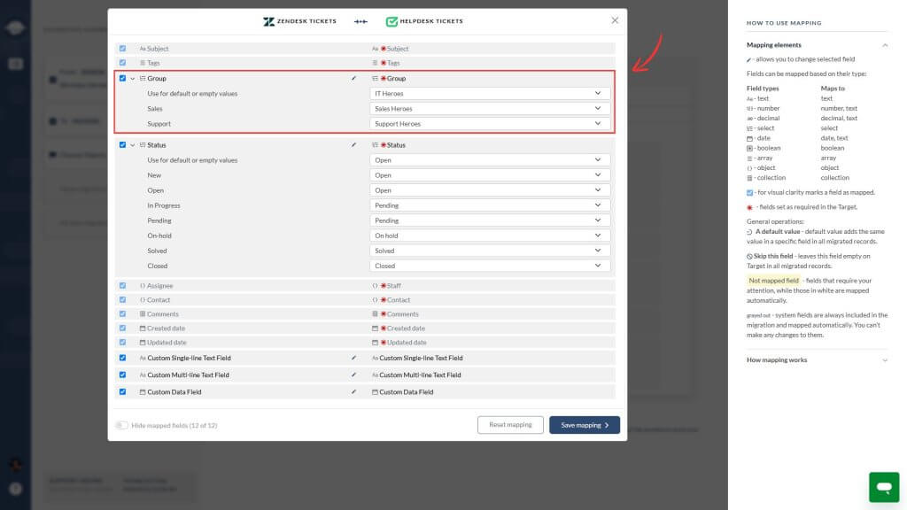Open the Support Heroes dropdown
907x510 pixels.
coord(489,124)
